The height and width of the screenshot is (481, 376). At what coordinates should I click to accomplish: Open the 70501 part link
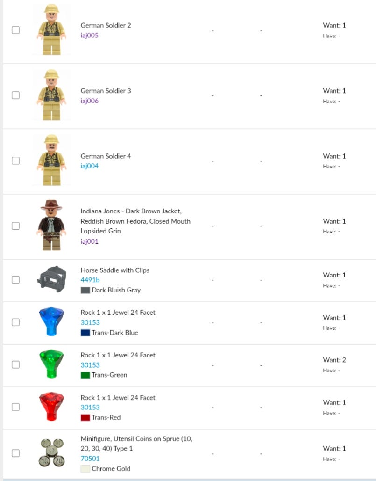click(x=90, y=459)
